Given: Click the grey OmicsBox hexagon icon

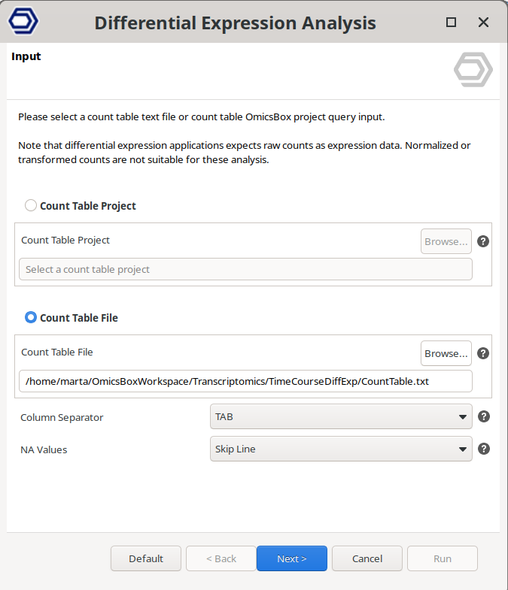Looking at the screenshot, I should click(473, 70).
